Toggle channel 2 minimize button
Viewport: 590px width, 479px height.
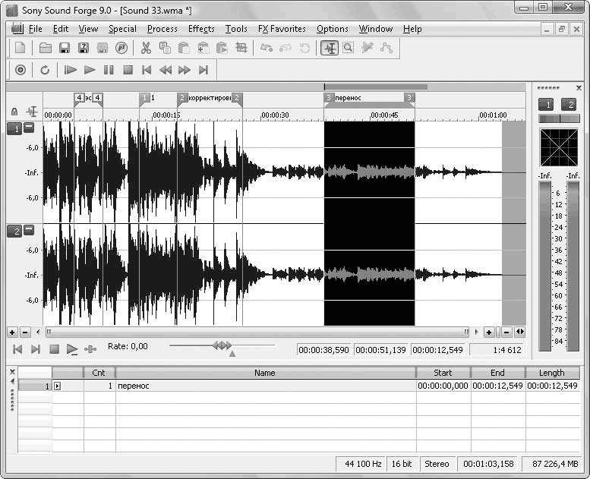click(x=29, y=230)
